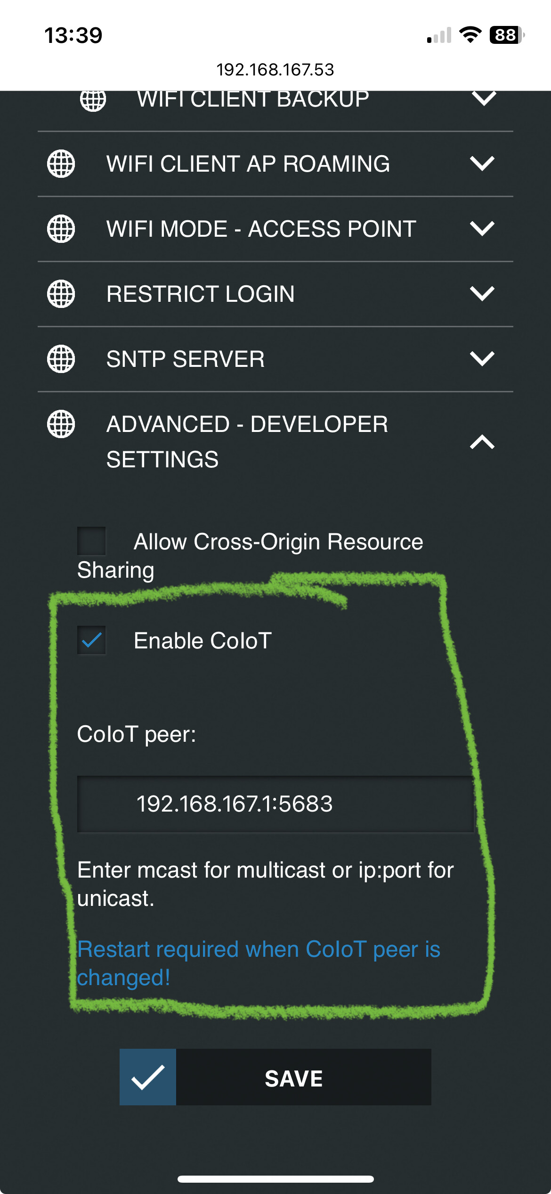
Task: Click globe icon beside ADVANCED - DEVELOPER SETTINGS
Action: [61, 424]
